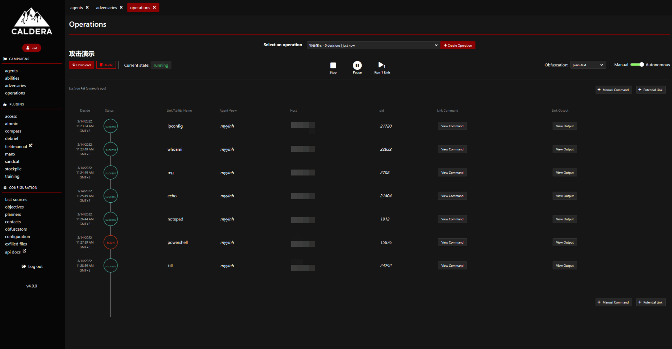Click the Caldera mountain logo

tap(32, 21)
